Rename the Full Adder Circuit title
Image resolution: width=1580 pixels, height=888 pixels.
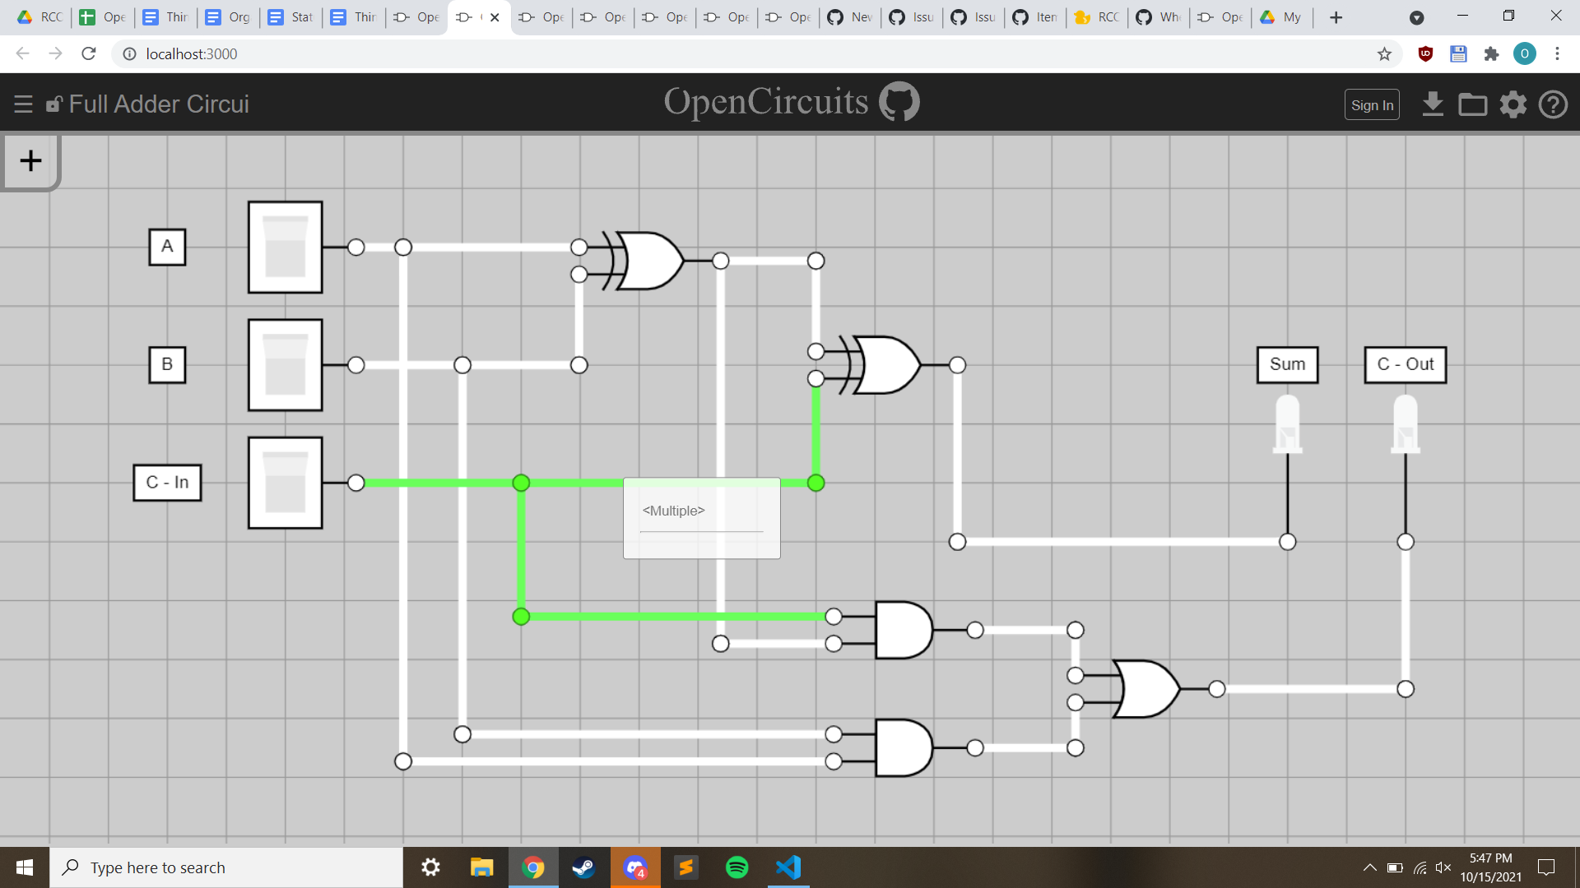[159, 104]
